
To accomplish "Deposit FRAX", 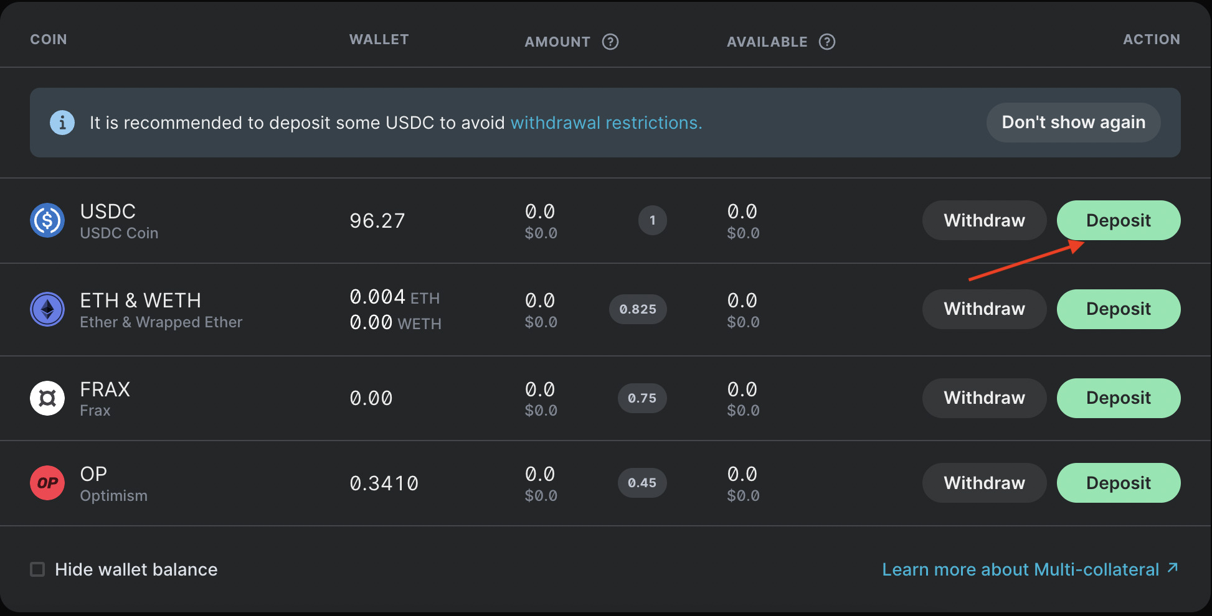I will point(1119,398).
